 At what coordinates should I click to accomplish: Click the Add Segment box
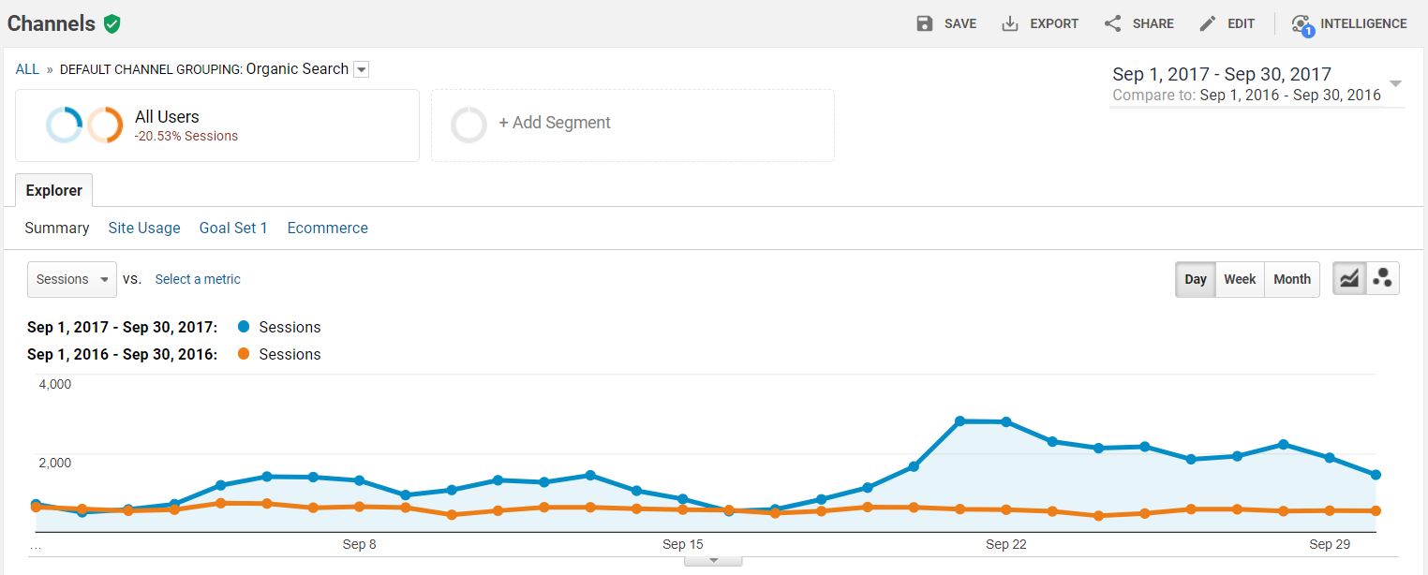click(x=632, y=125)
